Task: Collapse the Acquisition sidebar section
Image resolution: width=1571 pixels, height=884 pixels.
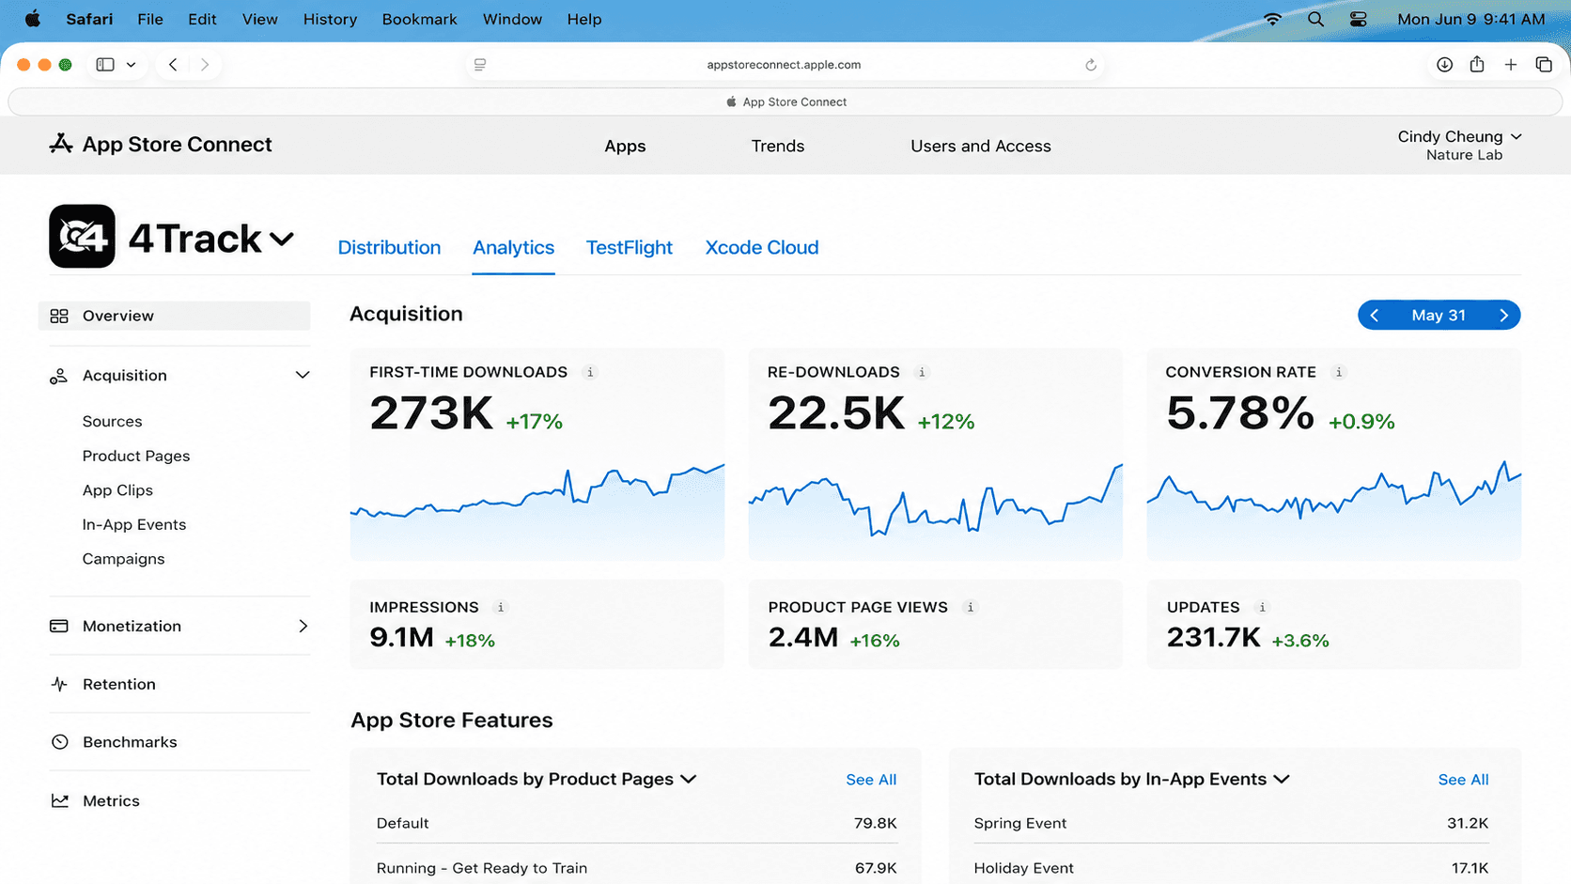Action: point(303,375)
